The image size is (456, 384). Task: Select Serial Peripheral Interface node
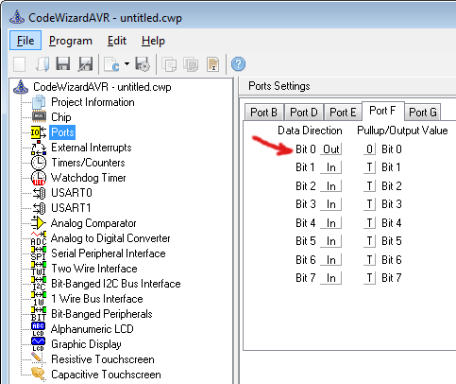click(x=109, y=253)
